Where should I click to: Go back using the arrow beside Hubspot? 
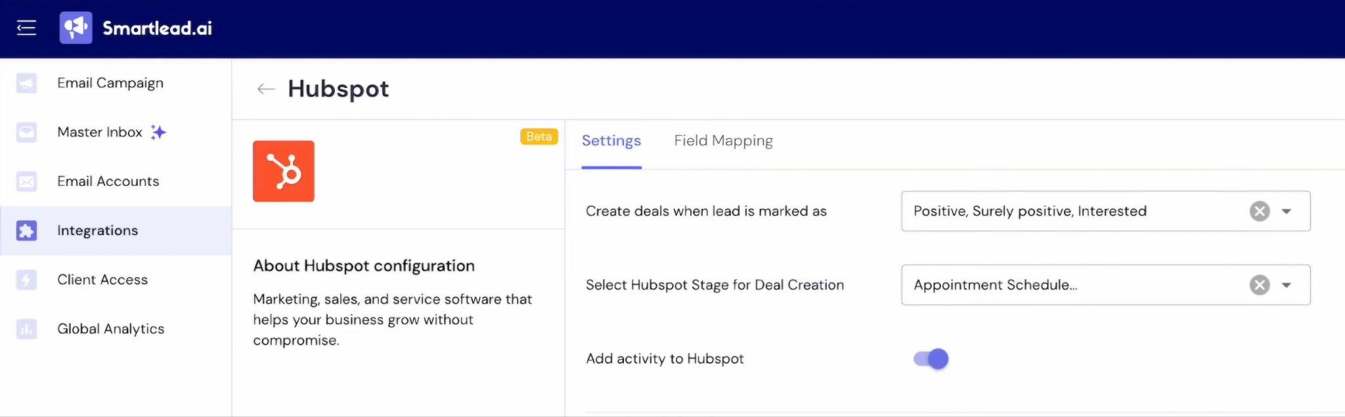click(x=266, y=89)
